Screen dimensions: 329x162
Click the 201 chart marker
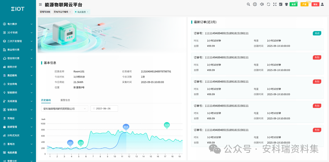pos(70,143)
